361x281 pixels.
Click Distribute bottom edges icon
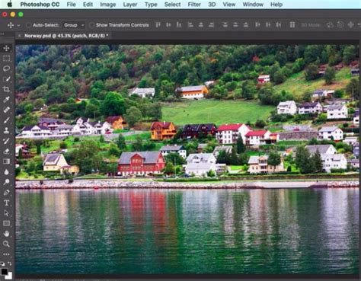[246, 25]
